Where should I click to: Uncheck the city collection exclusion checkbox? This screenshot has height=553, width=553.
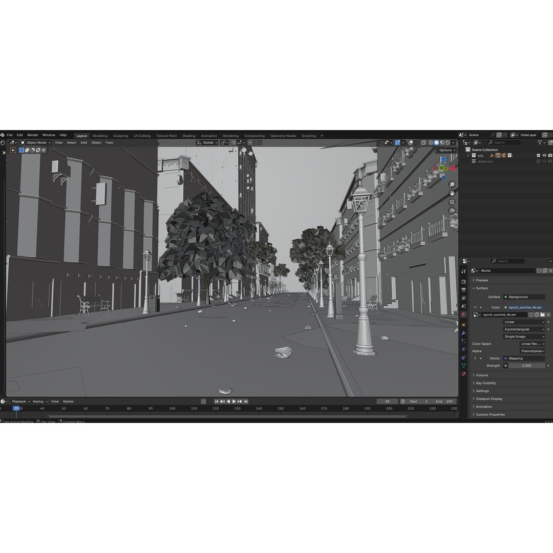539,155
